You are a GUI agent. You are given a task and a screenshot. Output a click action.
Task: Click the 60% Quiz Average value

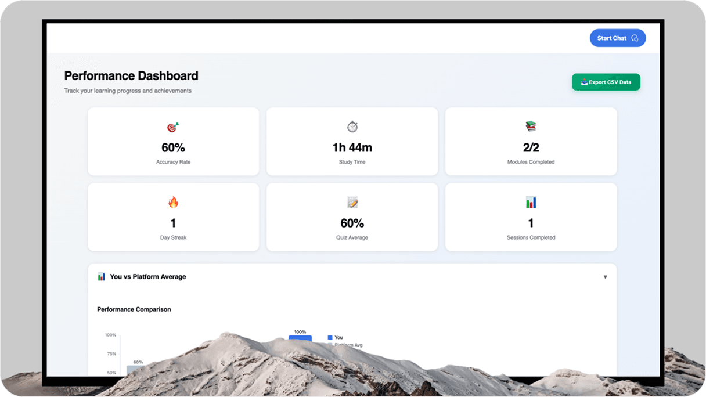click(x=352, y=223)
